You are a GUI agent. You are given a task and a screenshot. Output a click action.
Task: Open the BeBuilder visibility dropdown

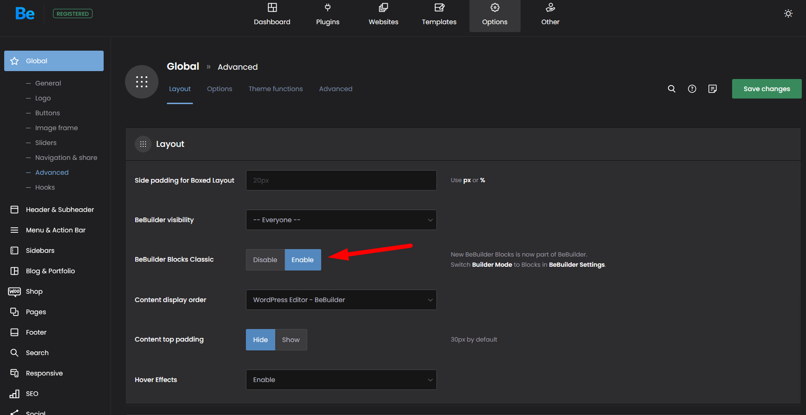341,220
